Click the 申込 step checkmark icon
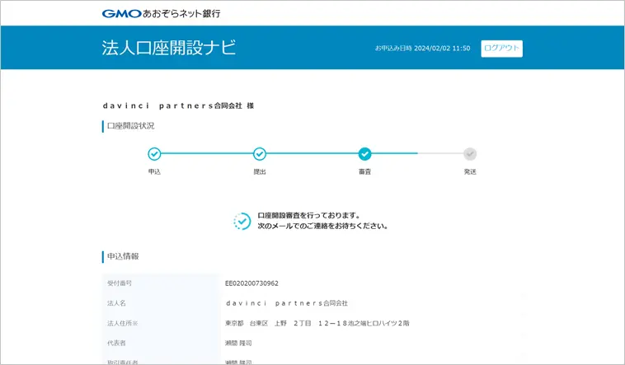 click(154, 153)
